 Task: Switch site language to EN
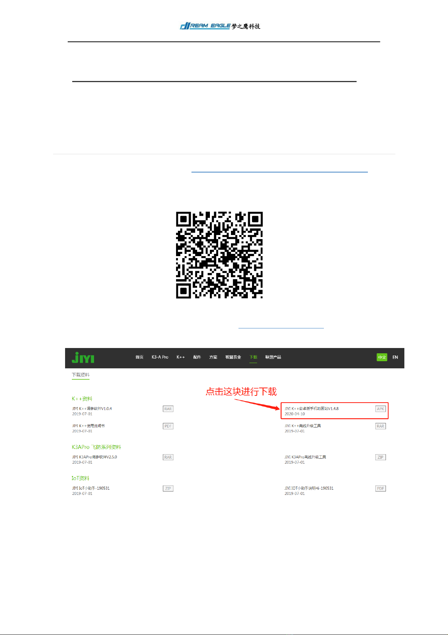click(x=395, y=357)
